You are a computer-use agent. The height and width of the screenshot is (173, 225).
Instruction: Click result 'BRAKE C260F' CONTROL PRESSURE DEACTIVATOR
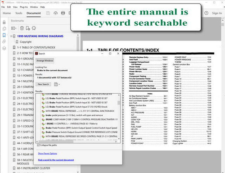pyautogui.click(x=81, y=119)
